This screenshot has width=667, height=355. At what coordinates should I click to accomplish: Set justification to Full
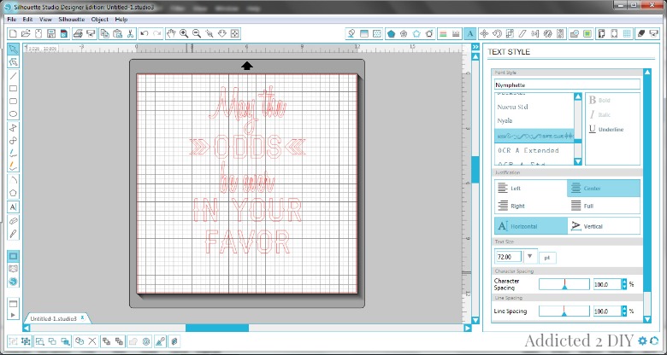(x=604, y=206)
